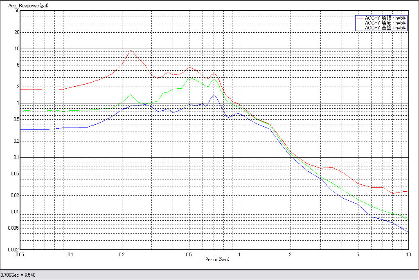
Task: Click the y-axis tick label 0.002
Action: [14, 249]
